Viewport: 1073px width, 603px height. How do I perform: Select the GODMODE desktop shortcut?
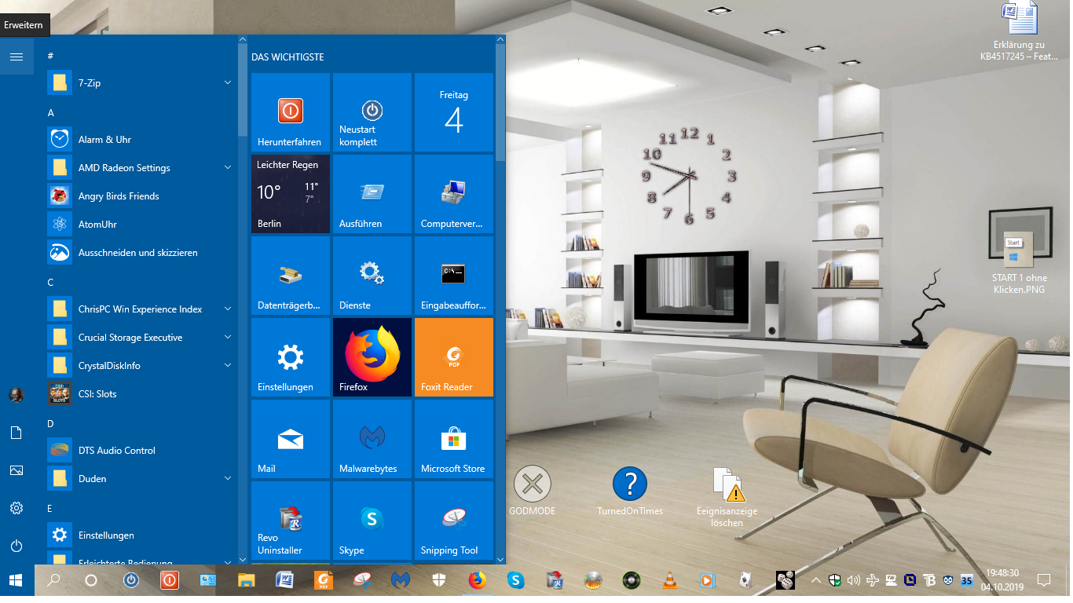click(533, 492)
